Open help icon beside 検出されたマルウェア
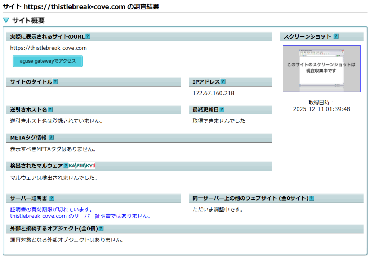Image resolution: width=369 pixels, height=256 pixels. click(x=66, y=166)
